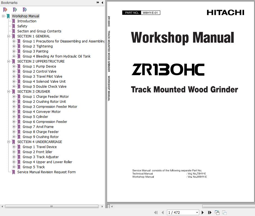Open Group 2 Front Idler bookmark
Image resolution: width=255 pixels, height=216 pixels.
point(37,152)
